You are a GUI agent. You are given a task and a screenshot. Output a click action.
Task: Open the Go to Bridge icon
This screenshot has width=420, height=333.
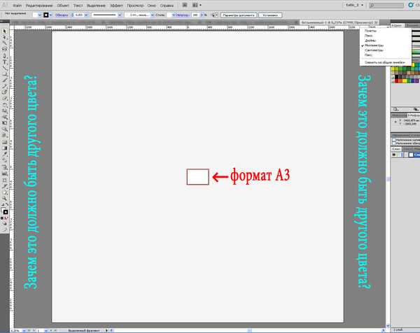pos(185,5)
